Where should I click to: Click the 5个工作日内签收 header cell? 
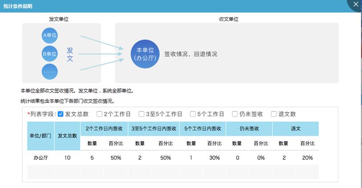click(203, 128)
